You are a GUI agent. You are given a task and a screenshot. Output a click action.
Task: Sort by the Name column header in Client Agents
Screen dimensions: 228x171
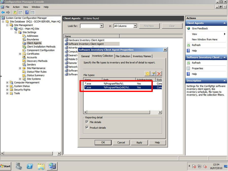coord(91,36)
